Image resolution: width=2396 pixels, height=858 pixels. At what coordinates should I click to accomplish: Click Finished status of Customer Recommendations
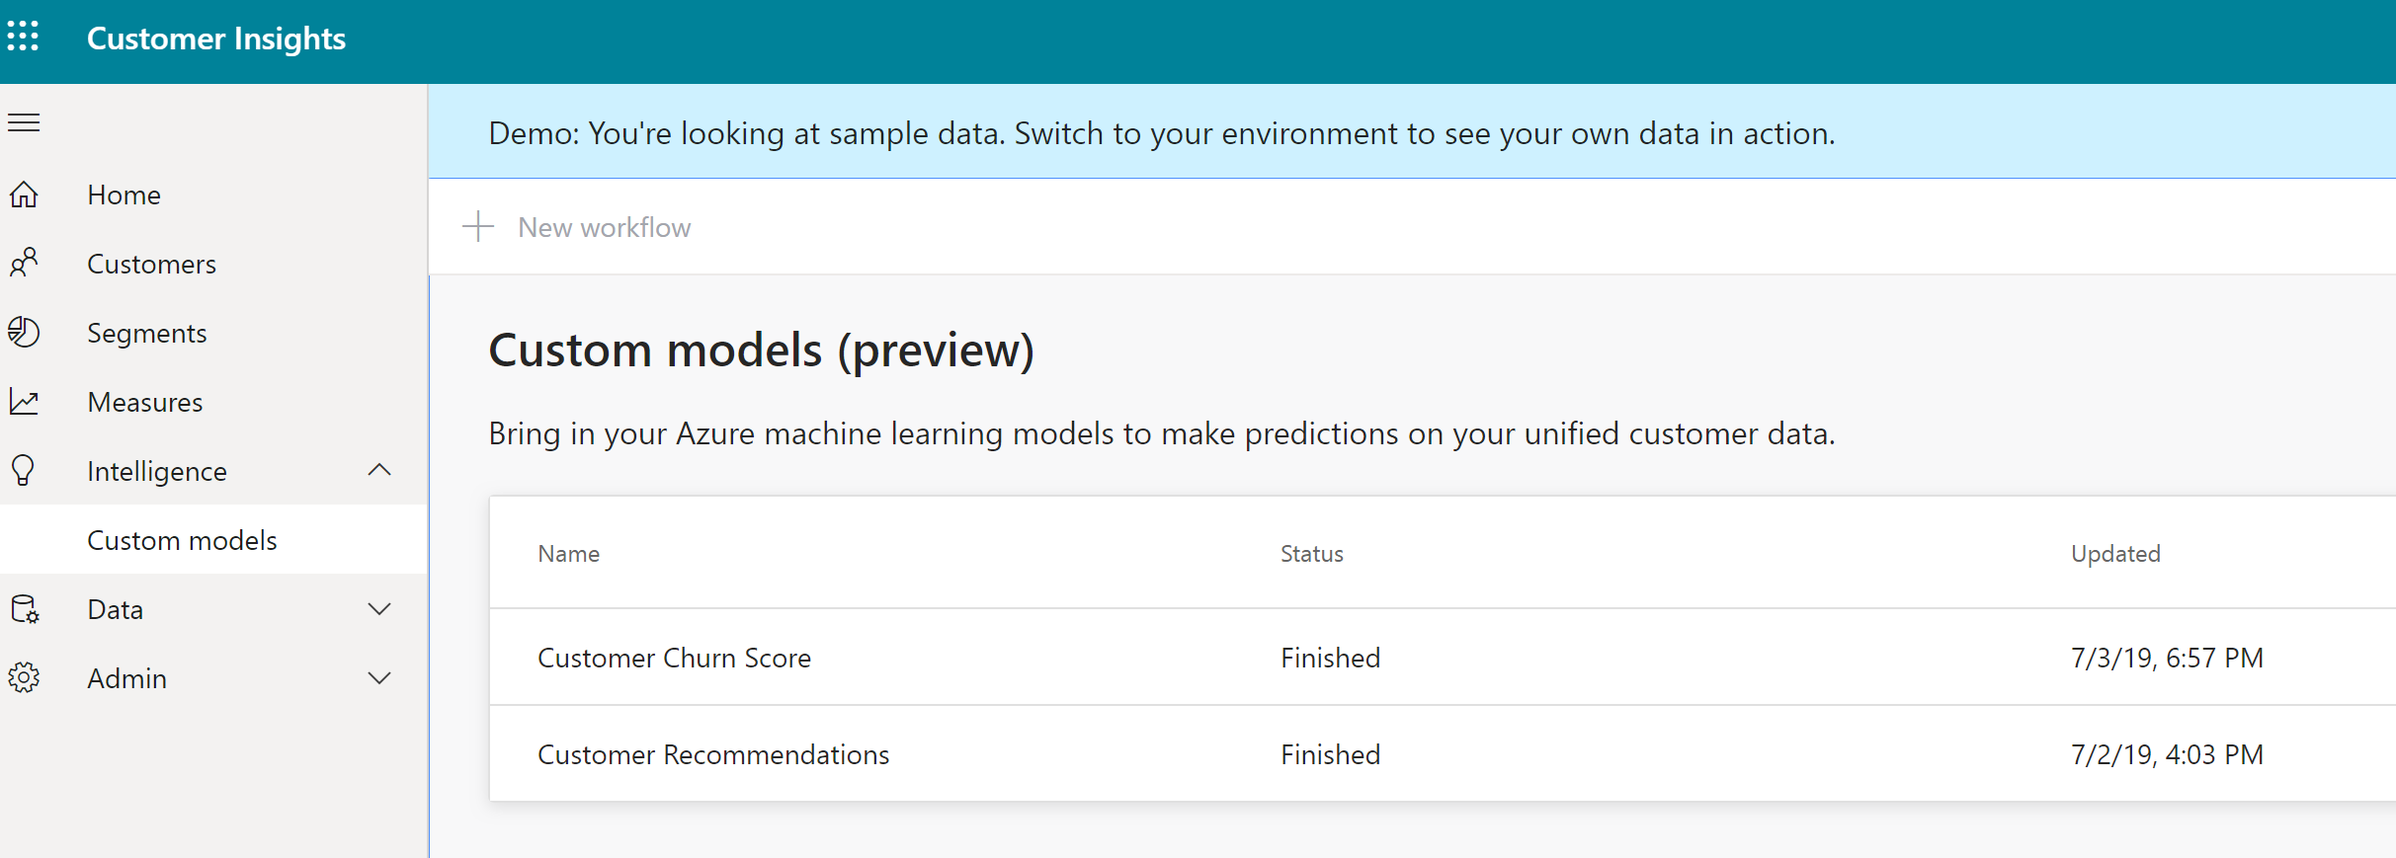pyautogui.click(x=1331, y=754)
